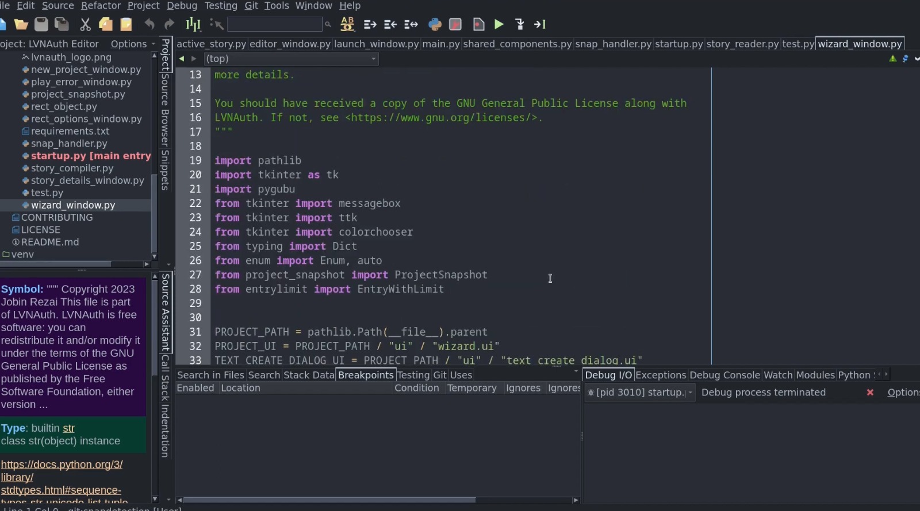Open the Debug menu

pyautogui.click(x=182, y=6)
